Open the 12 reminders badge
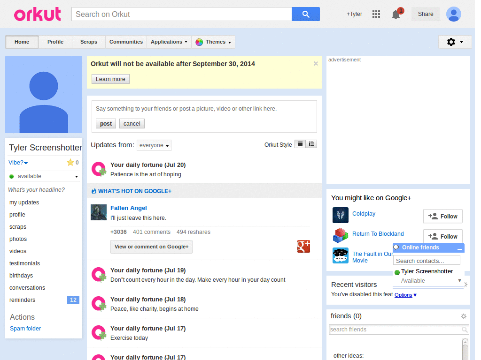The height and width of the screenshot is (360, 481). (x=73, y=300)
